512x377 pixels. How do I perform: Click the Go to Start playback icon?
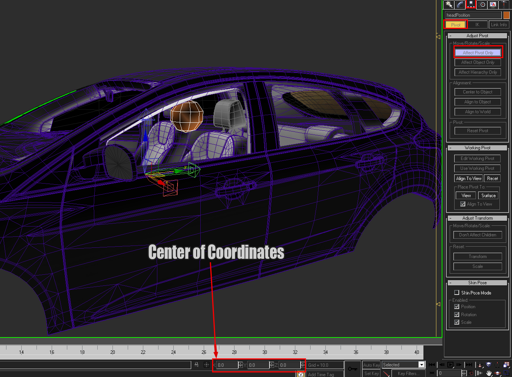[432, 364]
